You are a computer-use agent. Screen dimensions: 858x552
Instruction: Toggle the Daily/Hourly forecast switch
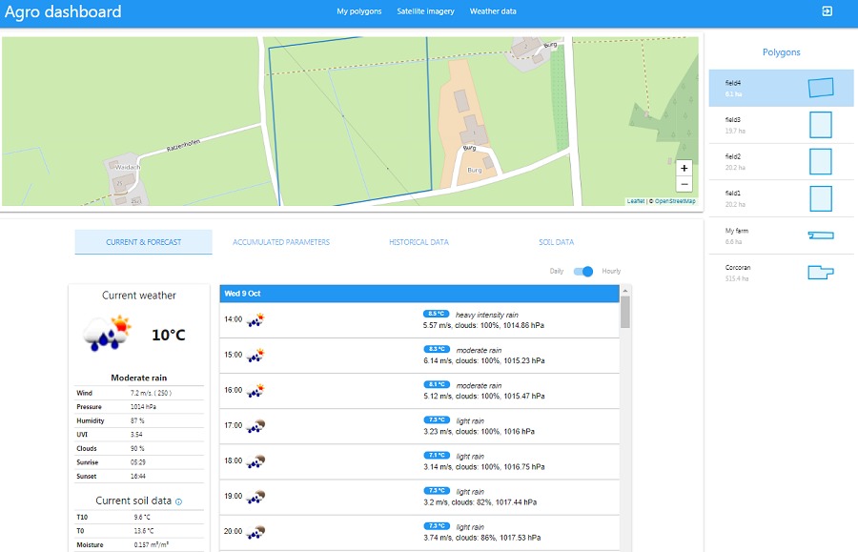pyautogui.click(x=583, y=272)
